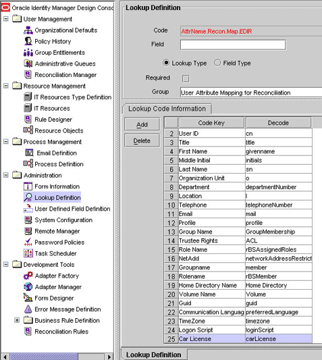Click the GroupMembership decode cell
Screen dimensions: 322x360
pos(279,232)
